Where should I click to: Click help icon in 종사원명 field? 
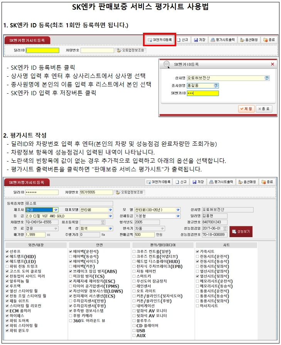pos(216,86)
